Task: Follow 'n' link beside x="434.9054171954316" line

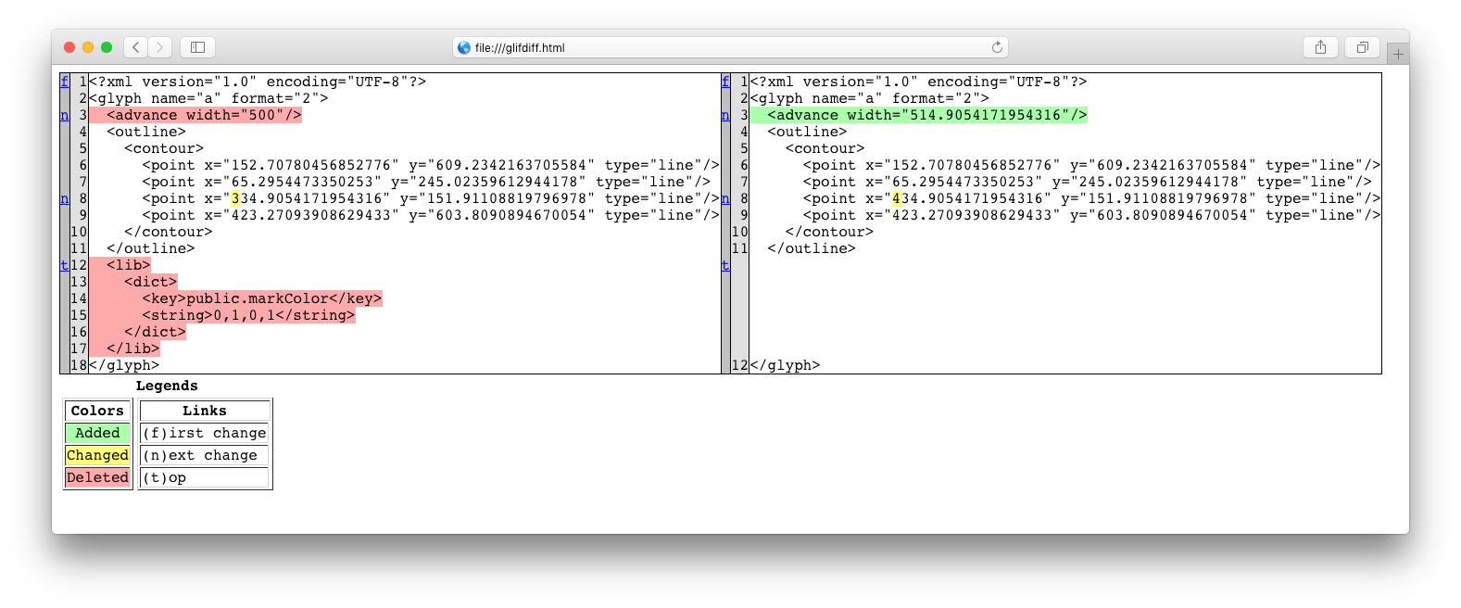Action: coord(725,198)
